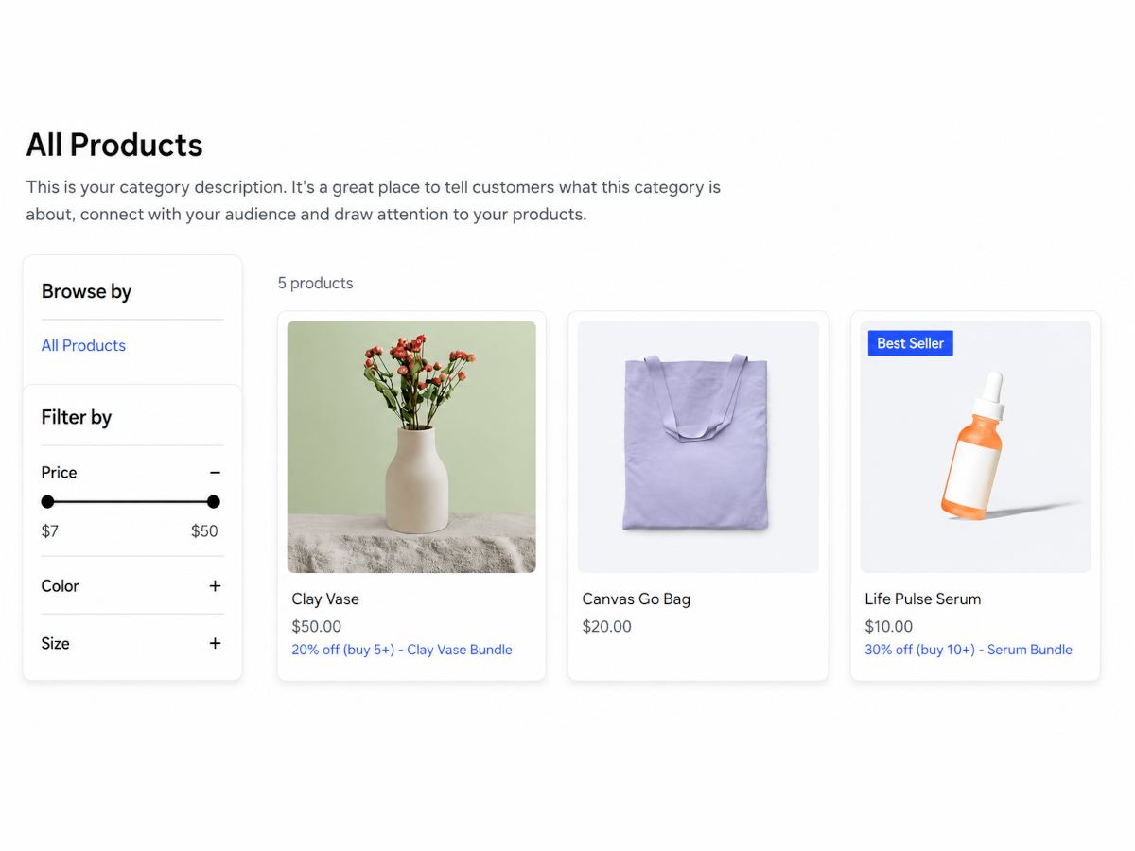Open the Clay Vase Bundle discount link
This screenshot has height=851, width=1135.
click(402, 650)
